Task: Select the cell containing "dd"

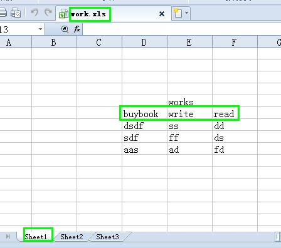Action: (x=235, y=125)
